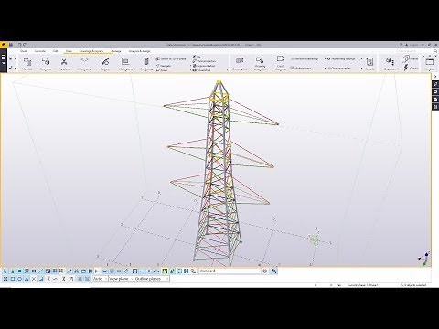Switch to the Edit ribbon tab
439x329 pixels.
pyautogui.click(x=55, y=51)
